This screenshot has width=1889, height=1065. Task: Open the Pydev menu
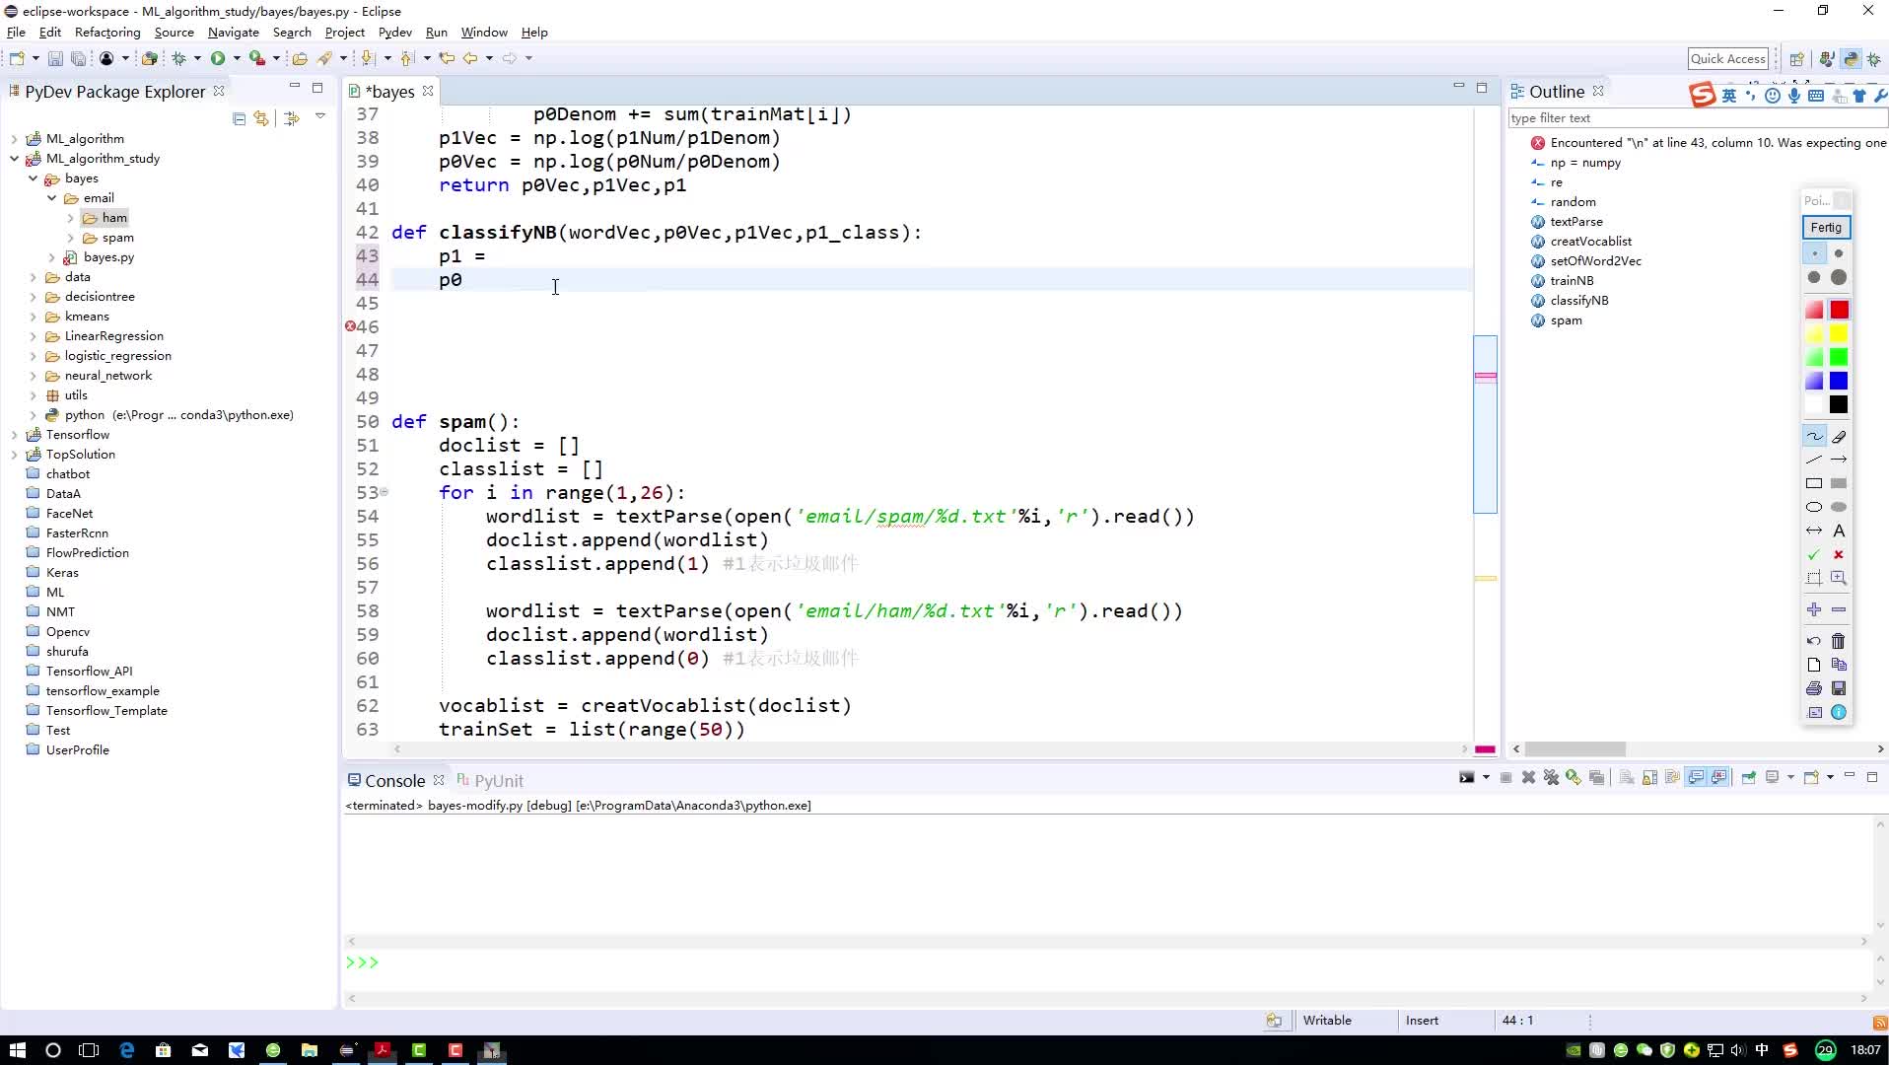click(394, 33)
